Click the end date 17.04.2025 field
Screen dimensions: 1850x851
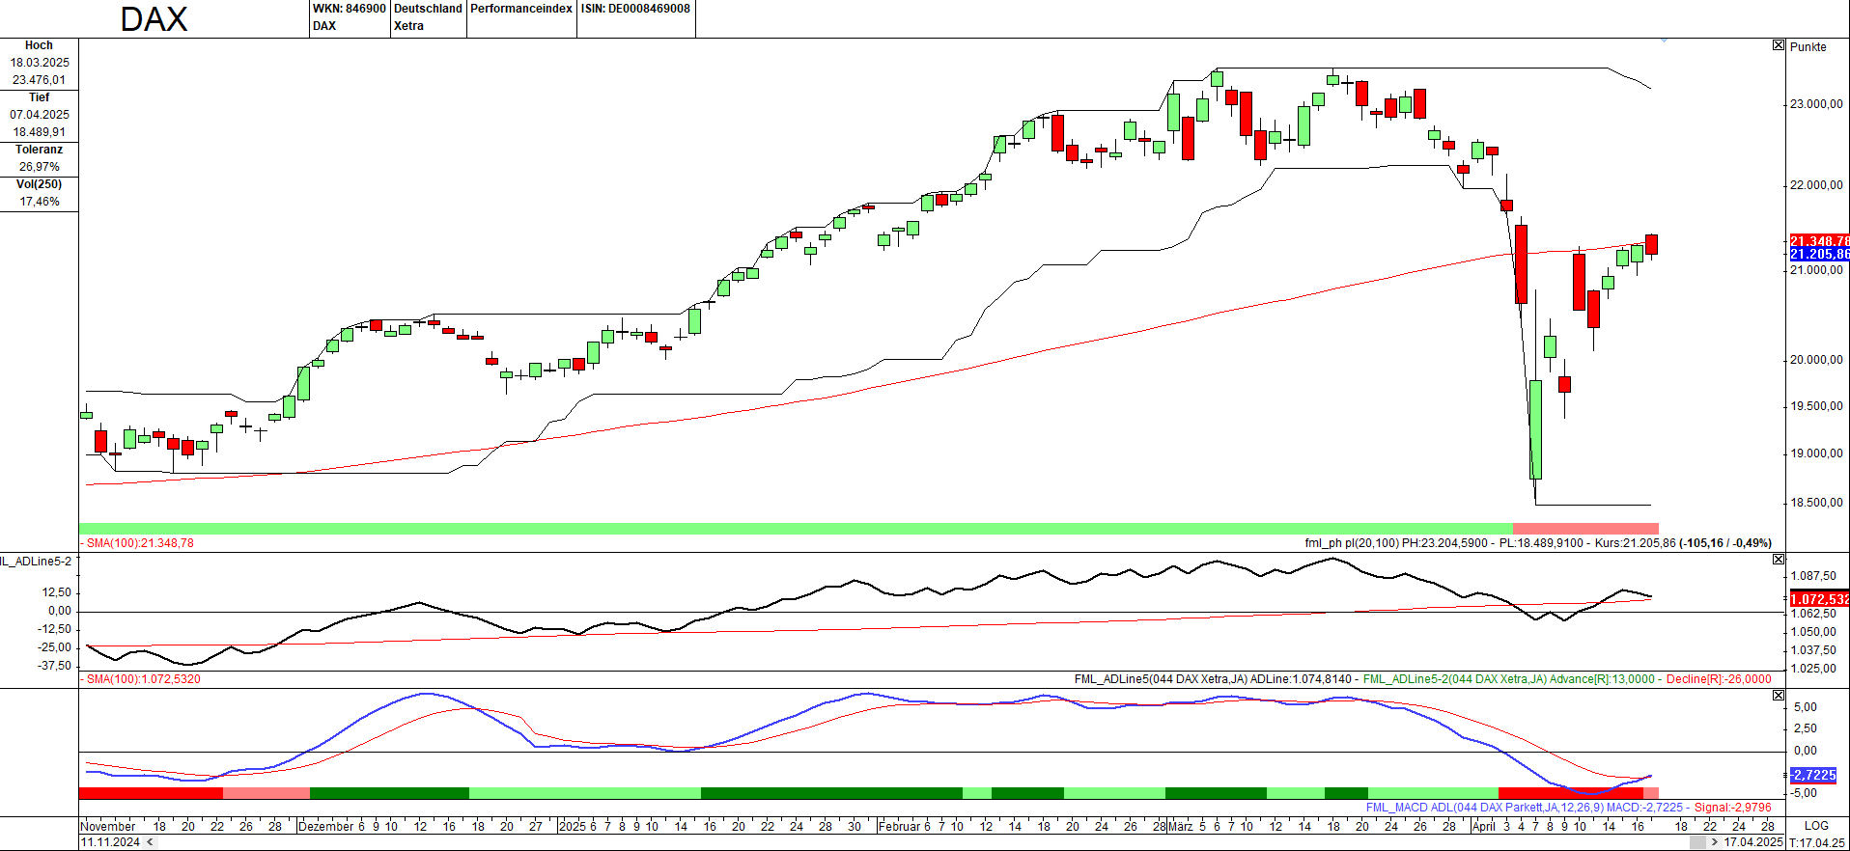coord(1752,842)
